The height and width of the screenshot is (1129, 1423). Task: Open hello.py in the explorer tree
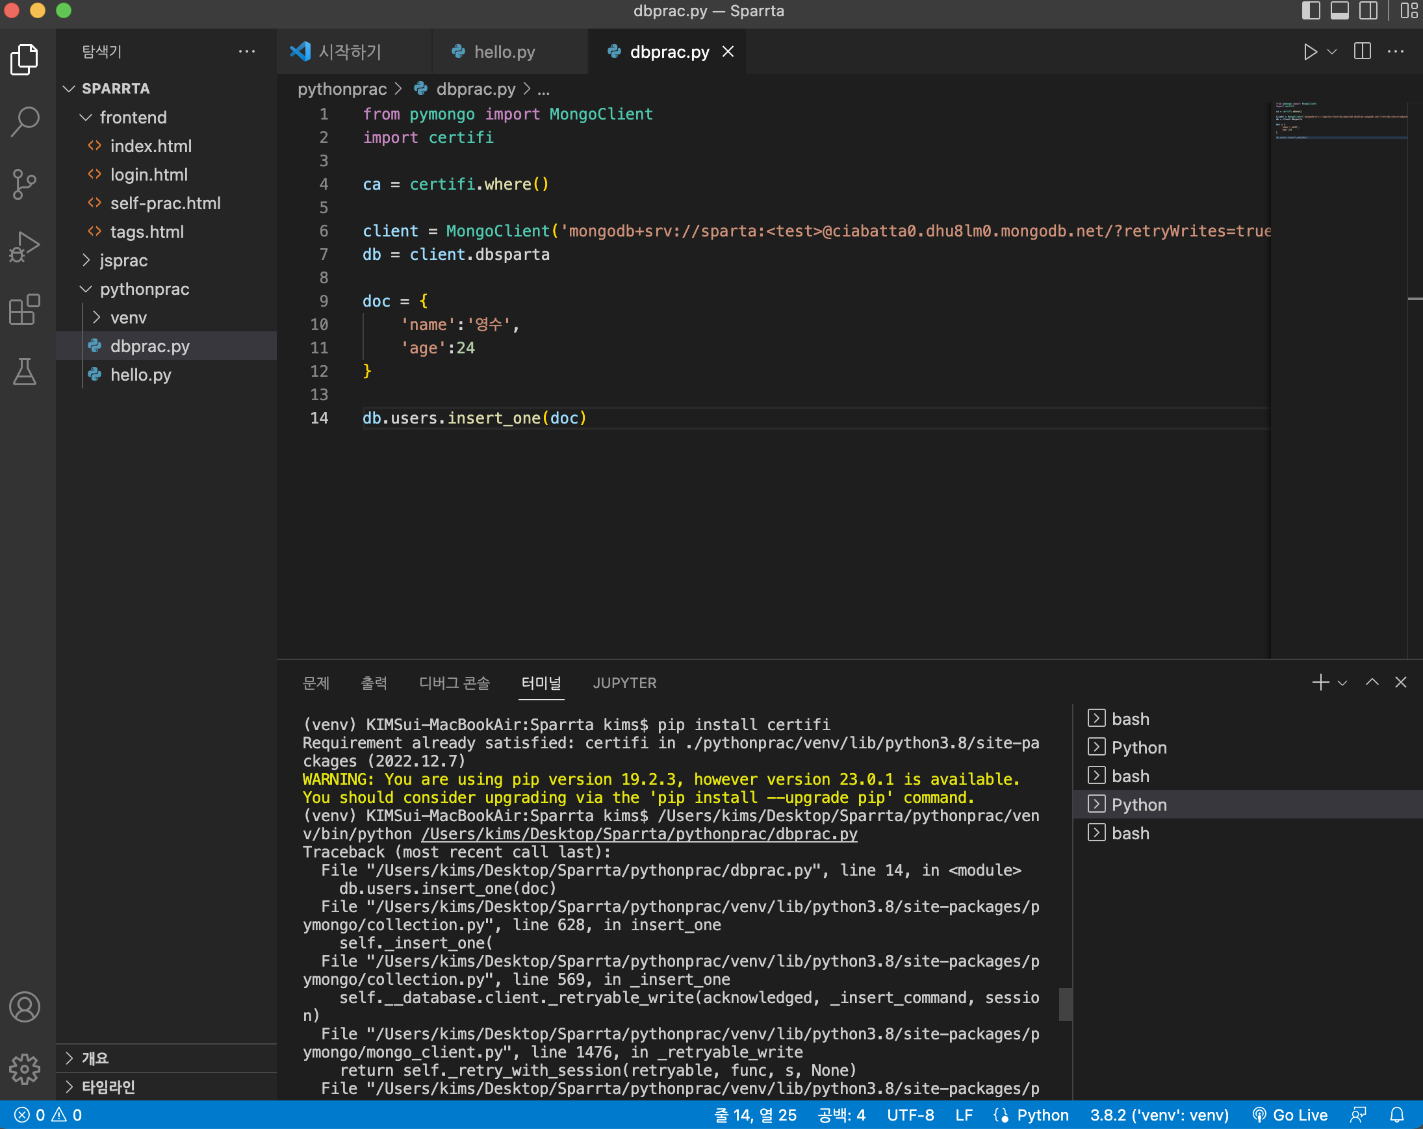[166, 375]
